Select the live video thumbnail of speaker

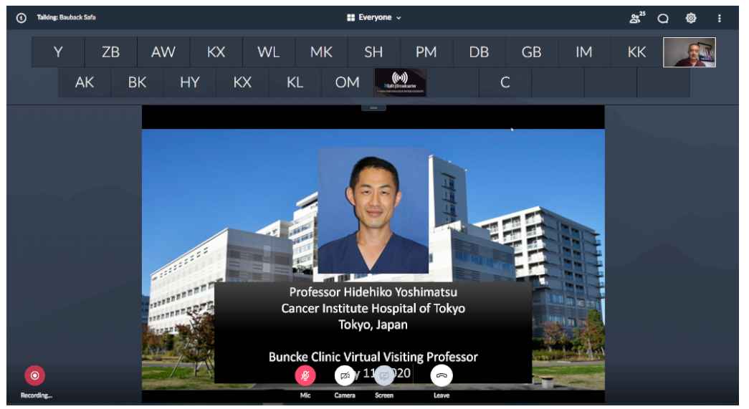690,52
